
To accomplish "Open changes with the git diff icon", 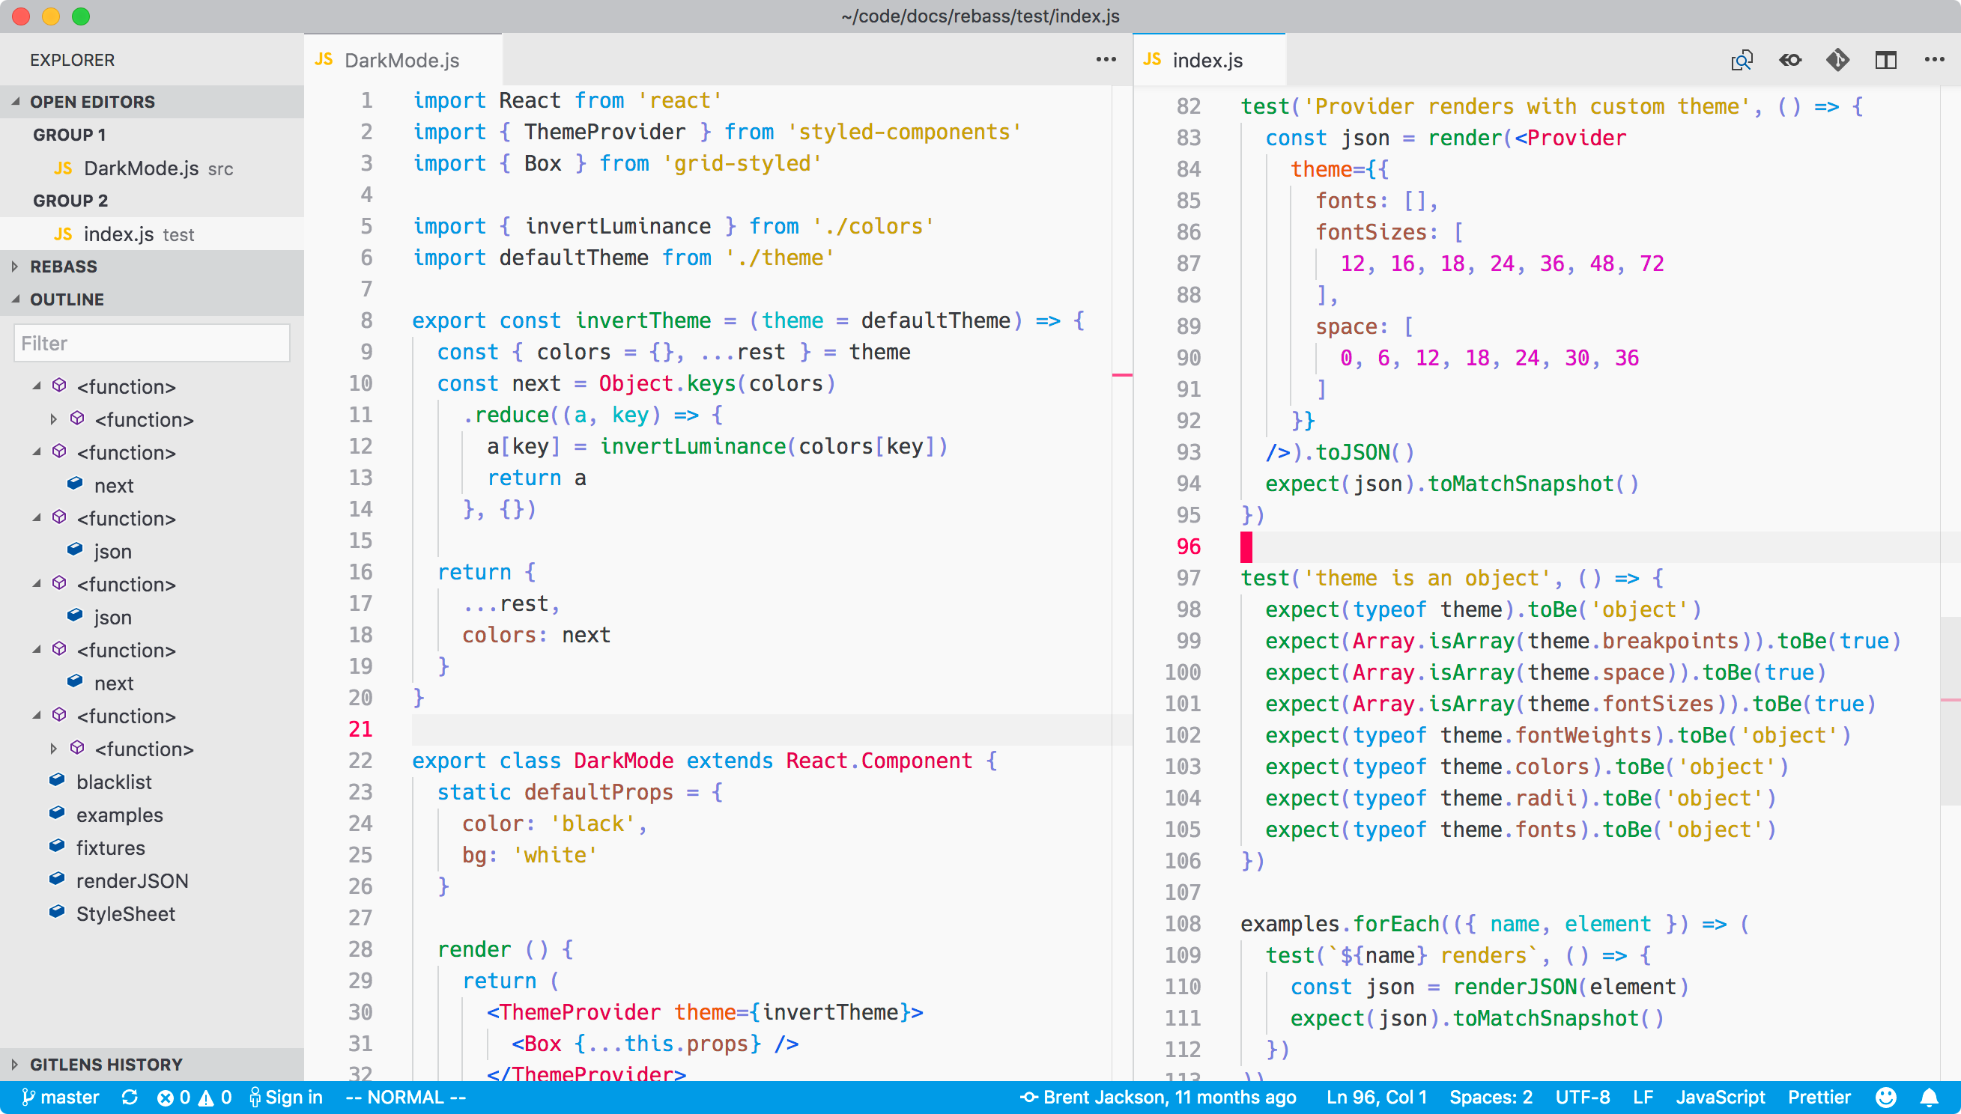I will point(1837,60).
